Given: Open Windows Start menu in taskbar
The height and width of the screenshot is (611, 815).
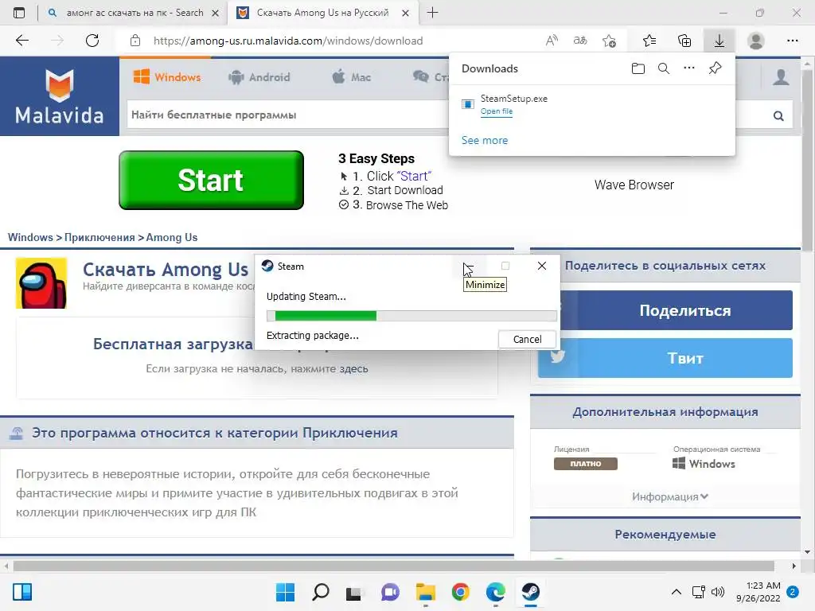Looking at the screenshot, I should 285,592.
